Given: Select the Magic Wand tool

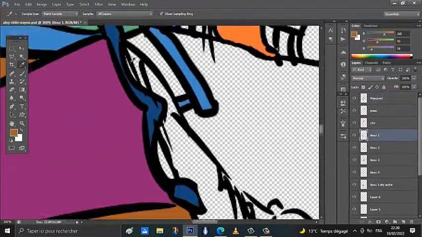Looking at the screenshot, I should (22, 57).
